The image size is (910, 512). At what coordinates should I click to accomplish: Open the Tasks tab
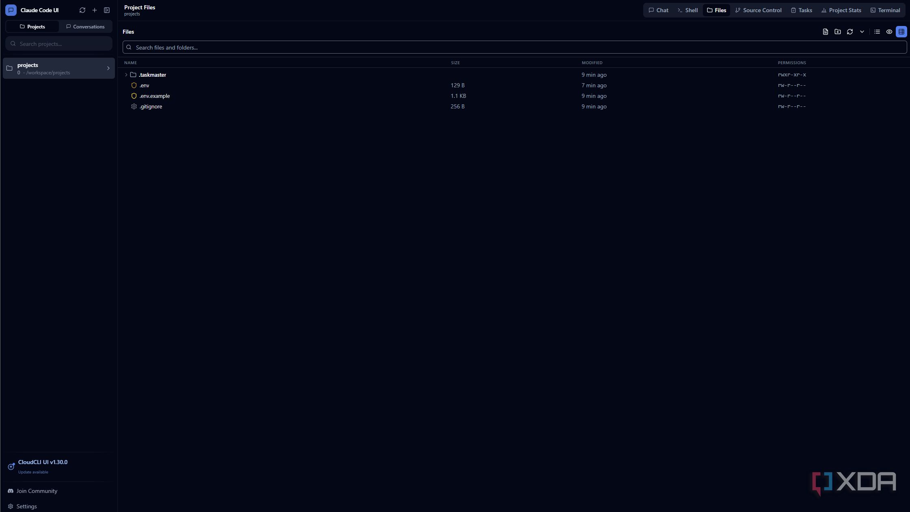click(802, 10)
